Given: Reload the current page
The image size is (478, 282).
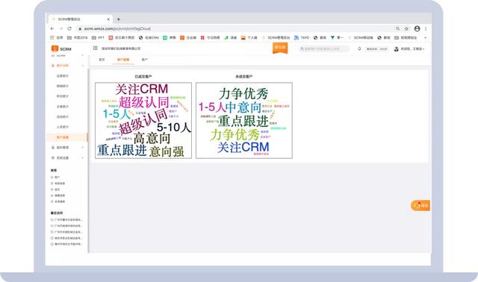Looking at the screenshot, I should (69, 28).
